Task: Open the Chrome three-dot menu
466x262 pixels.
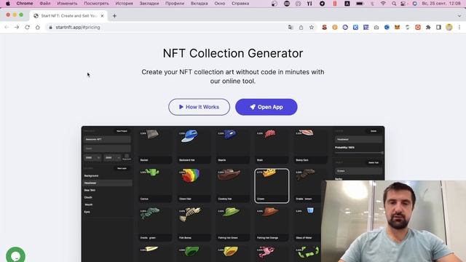Action: (x=459, y=28)
